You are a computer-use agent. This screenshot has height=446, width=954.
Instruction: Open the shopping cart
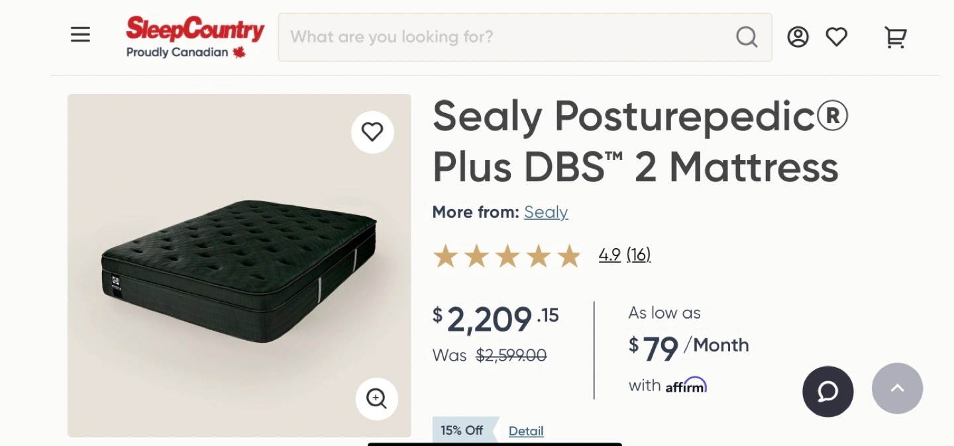(x=895, y=37)
